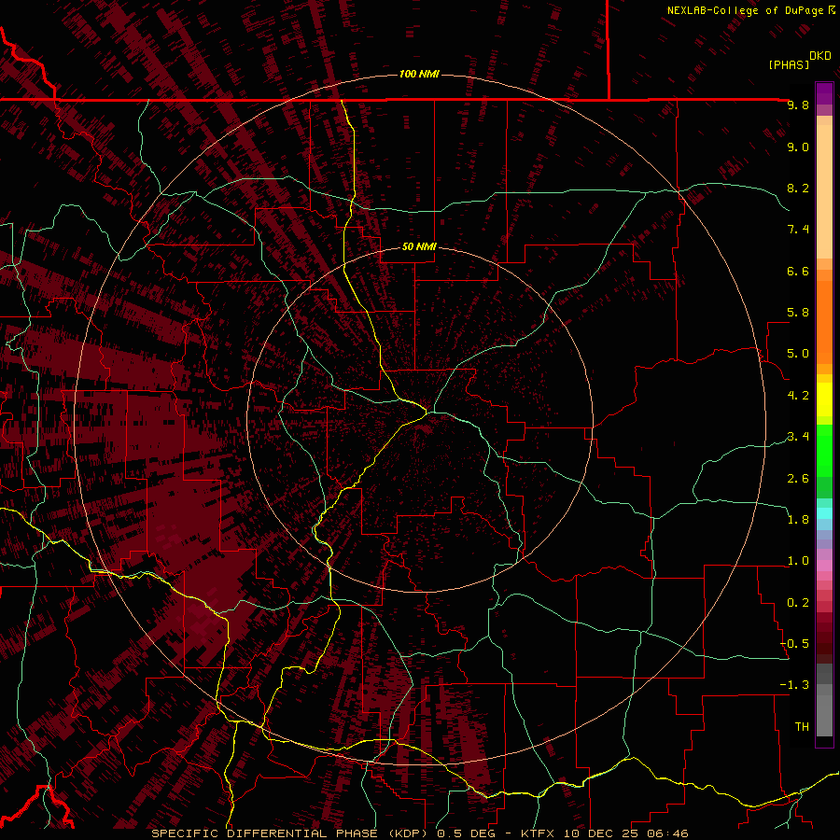Click the 8.2 legend value

pos(798,188)
